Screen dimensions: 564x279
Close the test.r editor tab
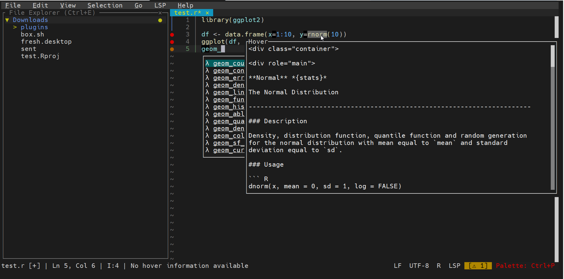[x=207, y=13]
